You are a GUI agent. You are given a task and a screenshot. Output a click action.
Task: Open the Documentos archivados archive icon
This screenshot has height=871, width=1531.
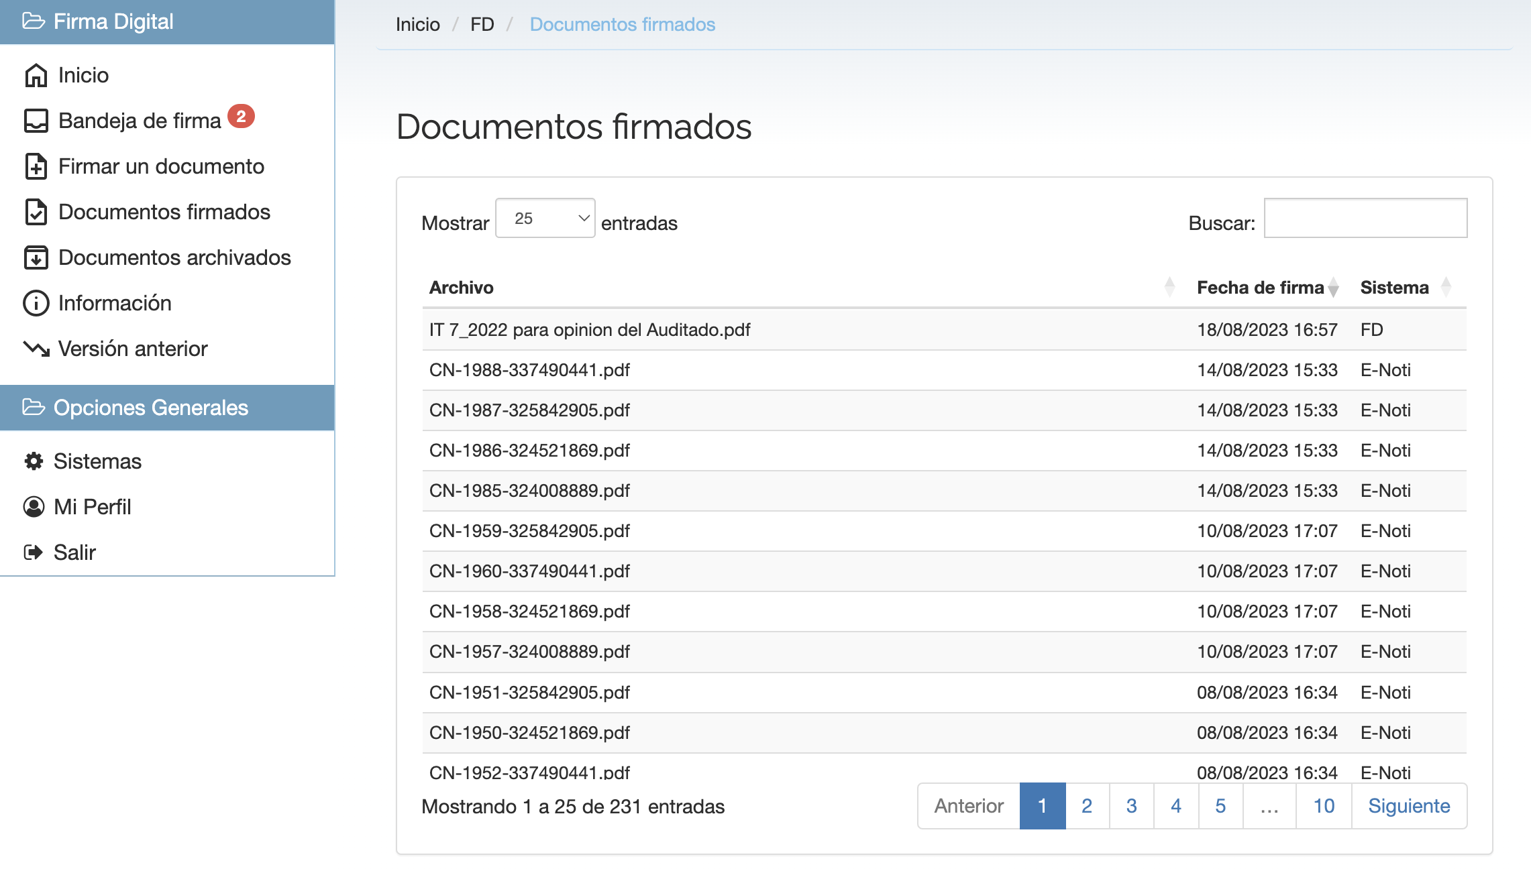point(36,257)
